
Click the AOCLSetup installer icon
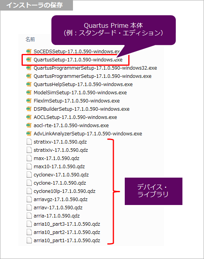[x=29, y=117]
